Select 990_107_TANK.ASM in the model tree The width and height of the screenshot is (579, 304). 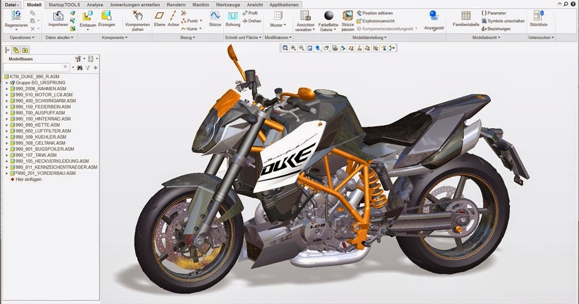tap(36, 155)
